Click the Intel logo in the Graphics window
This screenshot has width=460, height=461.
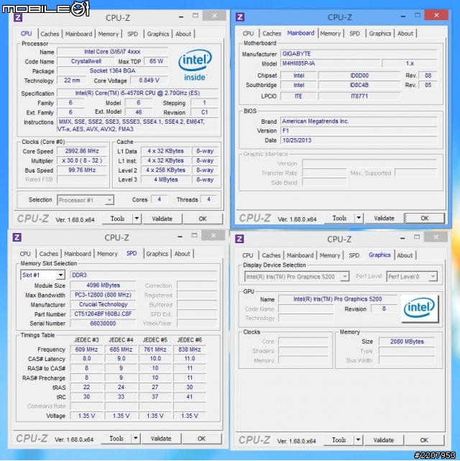[419, 308]
